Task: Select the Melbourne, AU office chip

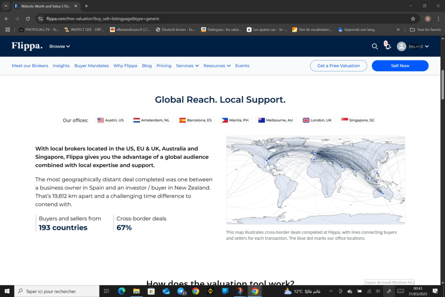Action: (x=276, y=120)
